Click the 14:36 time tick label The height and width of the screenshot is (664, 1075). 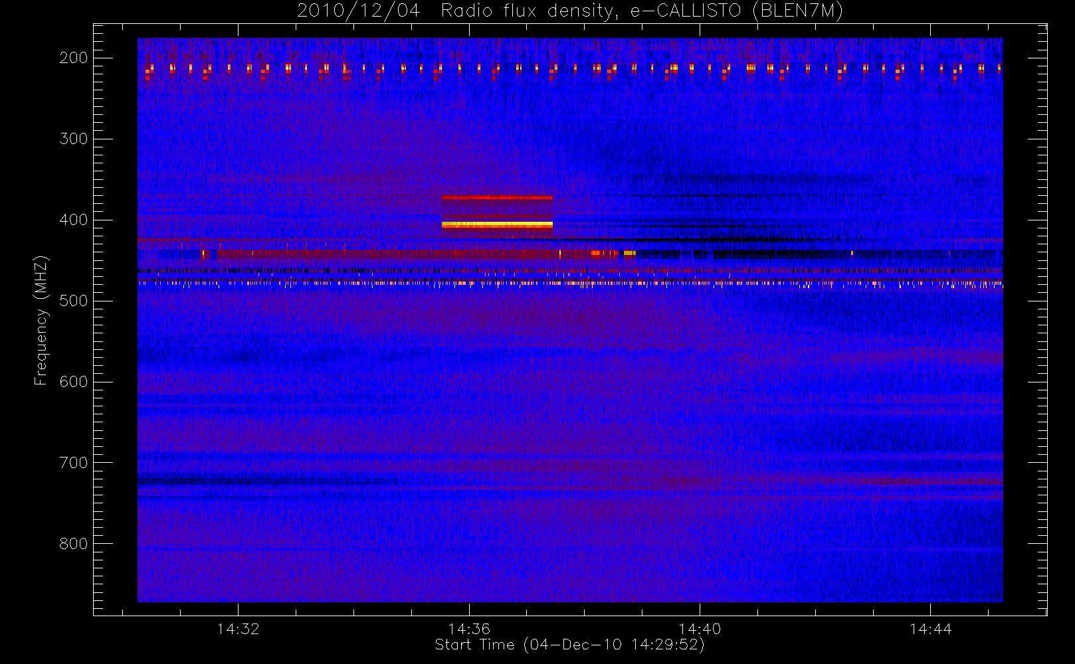coord(469,629)
